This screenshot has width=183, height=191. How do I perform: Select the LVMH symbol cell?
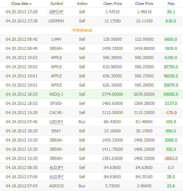(x=56, y=39)
